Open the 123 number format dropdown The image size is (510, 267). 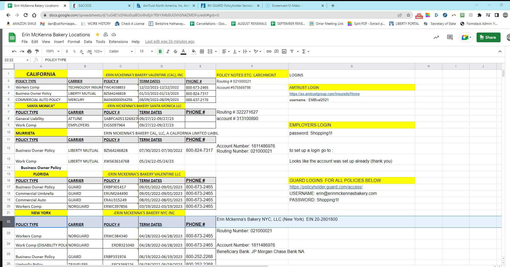pyautogui.click(x=98, y=51)
